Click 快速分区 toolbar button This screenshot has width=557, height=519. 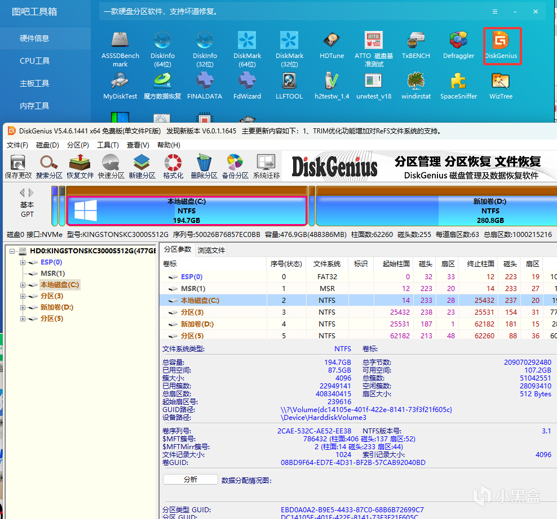coord(111,167)
